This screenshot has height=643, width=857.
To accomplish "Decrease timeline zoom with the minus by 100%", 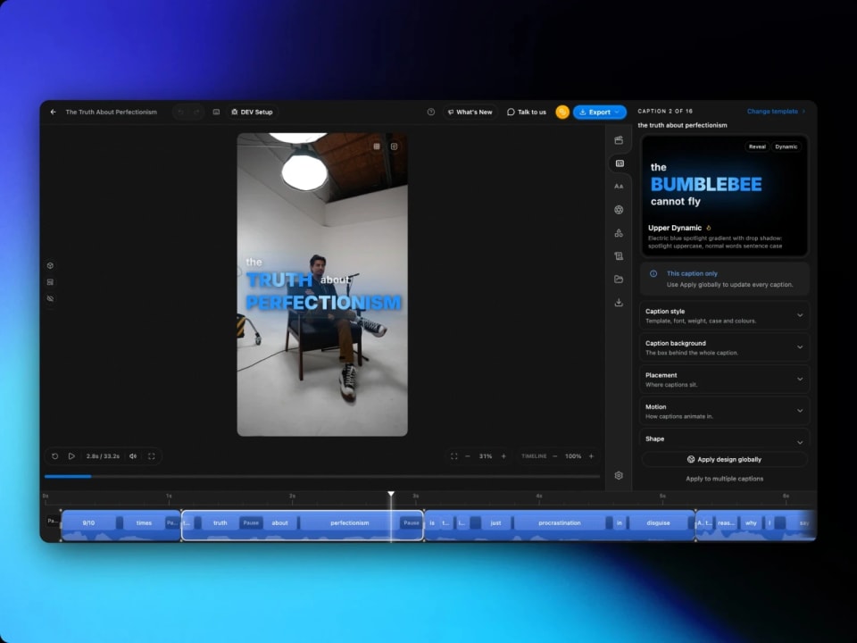I will coord(554,456).
